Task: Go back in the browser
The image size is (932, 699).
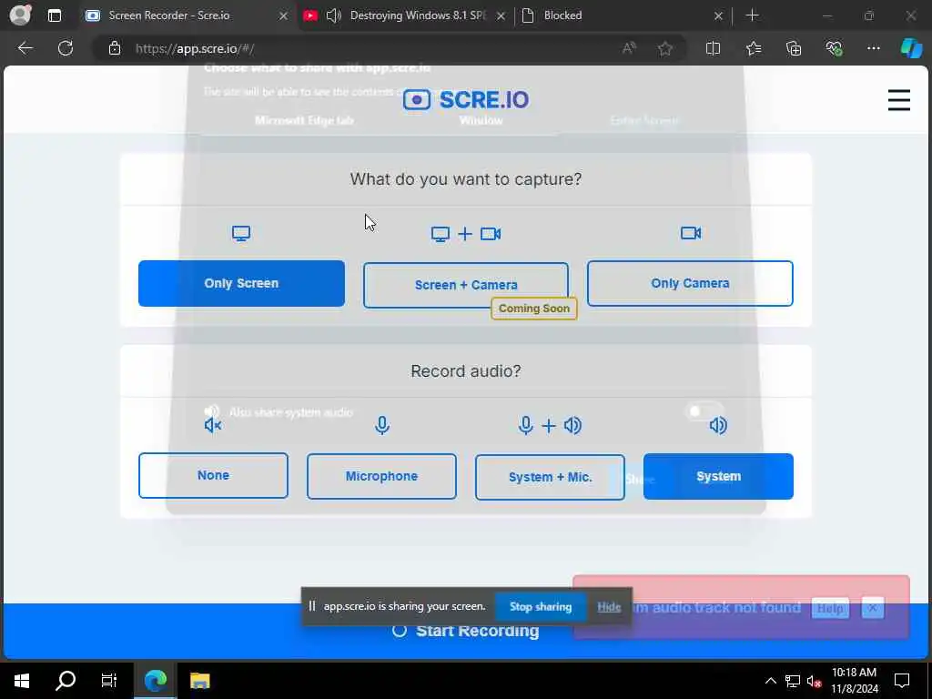Action: pyautogui.click(x=25, y=48)
